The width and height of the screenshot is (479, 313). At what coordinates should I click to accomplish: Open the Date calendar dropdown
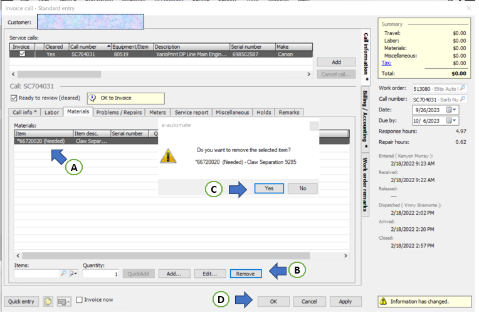451,110
